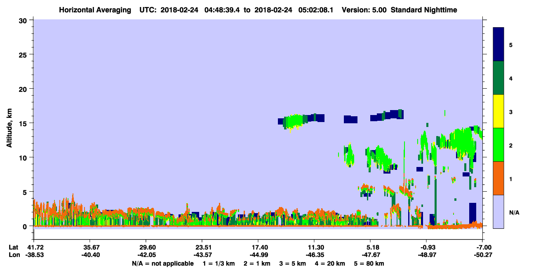Viewport: 536px width, 275px height.
Task: Click the 'Lat' axis row label
Action: click(14, 247)
